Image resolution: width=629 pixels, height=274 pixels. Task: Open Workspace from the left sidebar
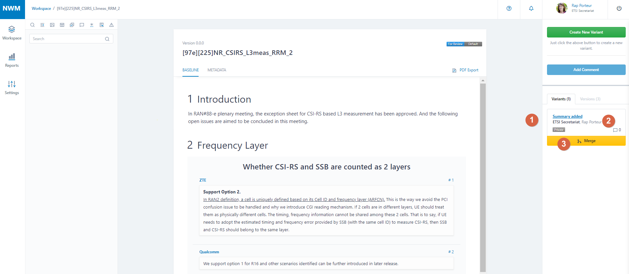click(12, 33)
